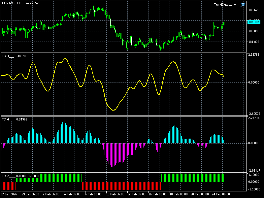Viewport: 264px width, 198px height.
Task: Click the 181.825 price scale label
Action: [x=254, y=42]
